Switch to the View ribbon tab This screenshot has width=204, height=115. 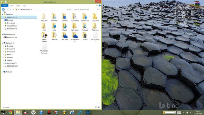click(25, 6)
